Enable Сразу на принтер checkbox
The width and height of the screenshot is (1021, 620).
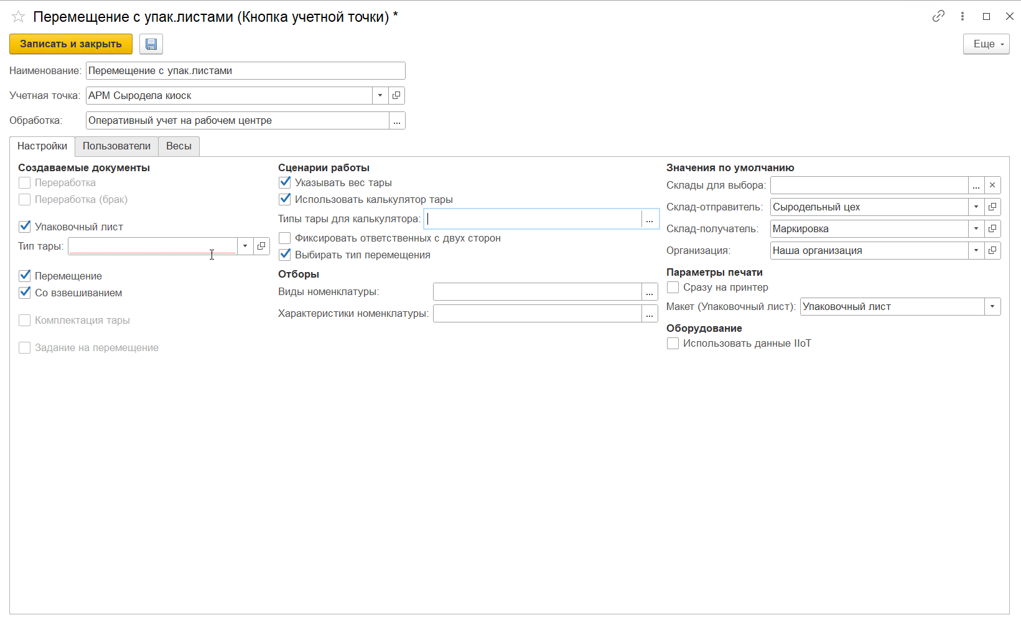point(673,287)
